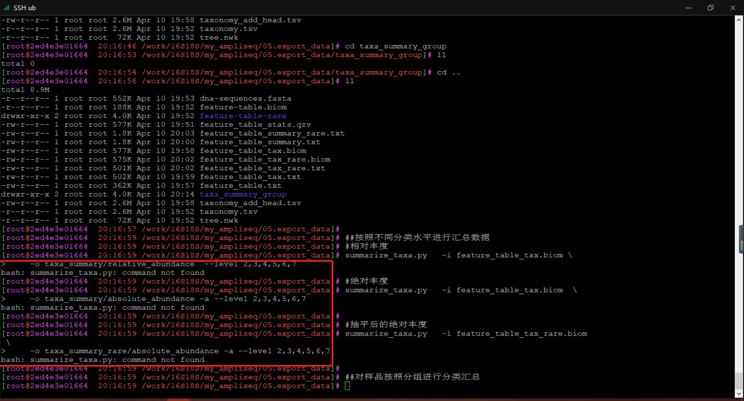Screen dimensions: 744x401
Task: Click feature_table_tax.txt file name
Action: 250,177
